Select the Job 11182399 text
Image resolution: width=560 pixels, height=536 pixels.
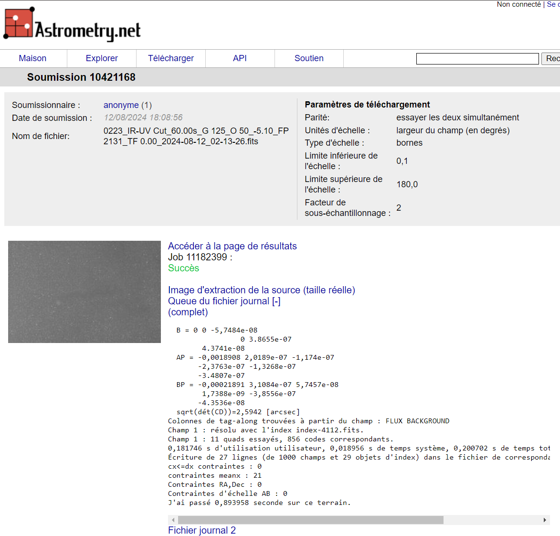[200, 257]
